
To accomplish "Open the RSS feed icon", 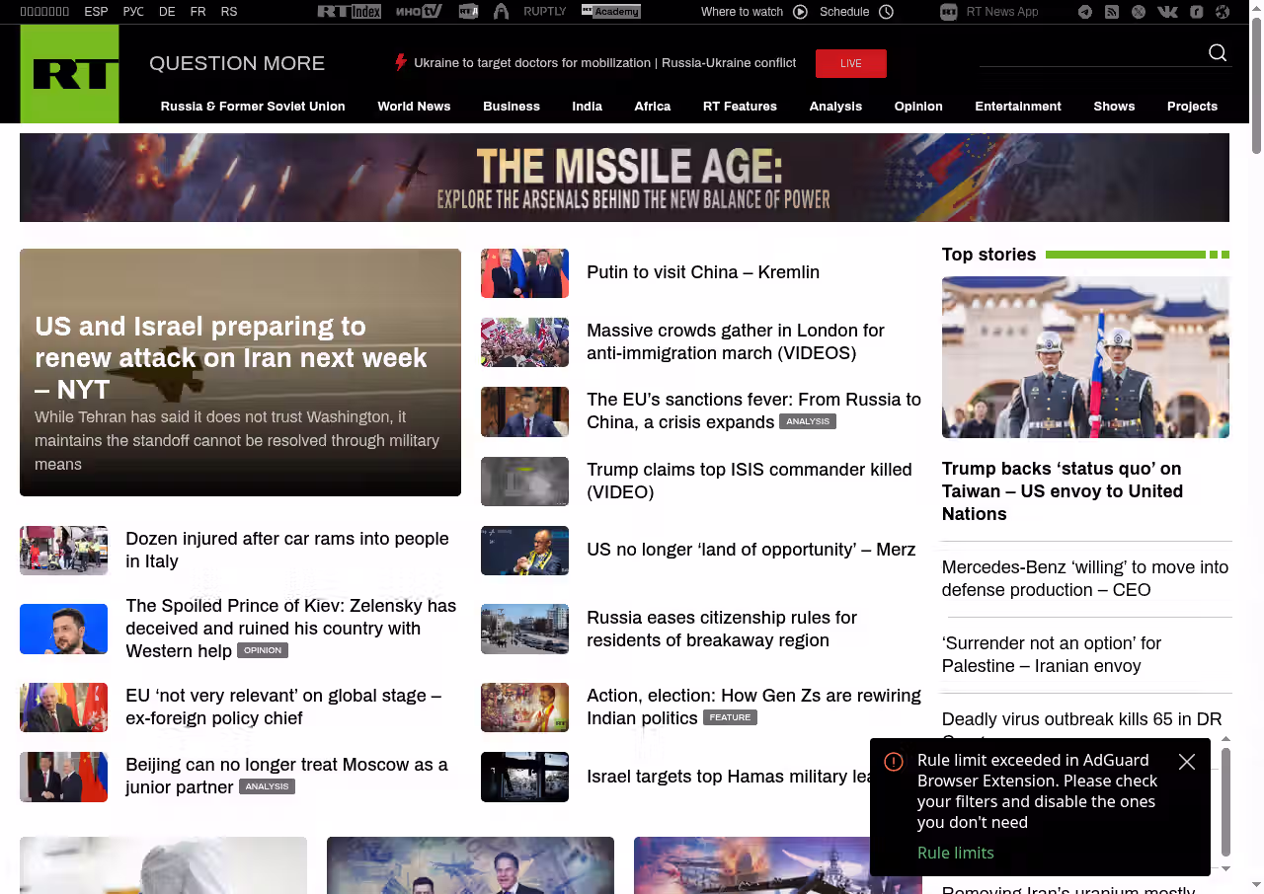I will click(1112, 12).
